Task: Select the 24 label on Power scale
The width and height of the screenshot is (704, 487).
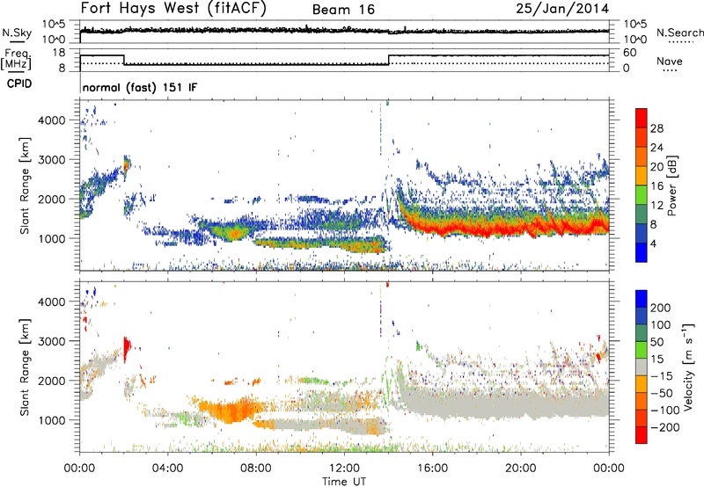Action: [656, 148]
